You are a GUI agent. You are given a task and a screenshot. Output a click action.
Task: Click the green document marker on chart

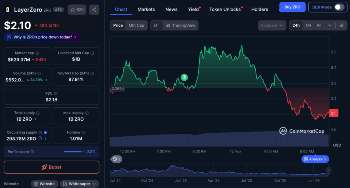coord(184,78)
